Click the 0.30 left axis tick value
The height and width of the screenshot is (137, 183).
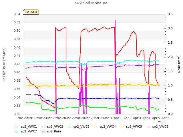17,114
